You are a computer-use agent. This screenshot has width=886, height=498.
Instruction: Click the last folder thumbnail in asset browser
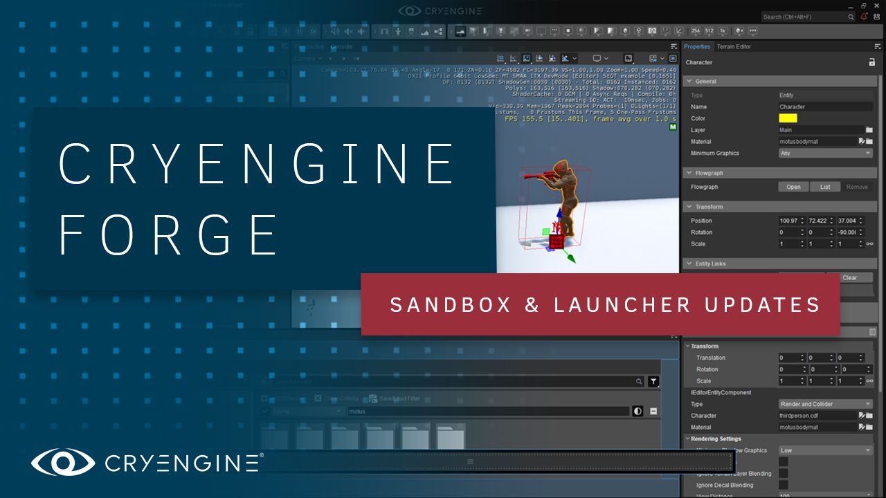coord(451,436)
